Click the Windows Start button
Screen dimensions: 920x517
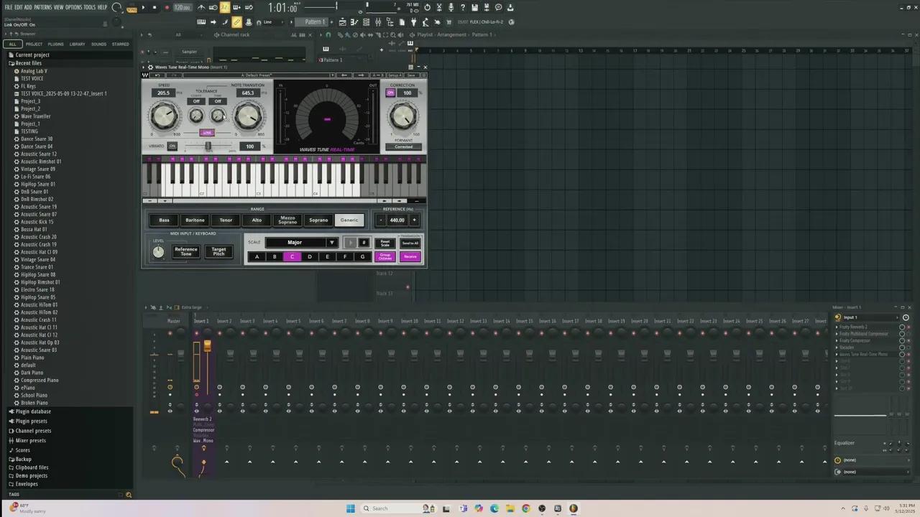click(350, 508)
